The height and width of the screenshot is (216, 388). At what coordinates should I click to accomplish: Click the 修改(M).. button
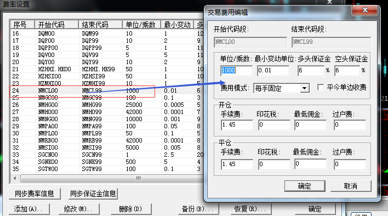79,209
